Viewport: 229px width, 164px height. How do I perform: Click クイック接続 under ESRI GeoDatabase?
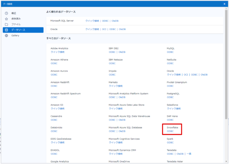pyautogui.click(x=58, y=143)
